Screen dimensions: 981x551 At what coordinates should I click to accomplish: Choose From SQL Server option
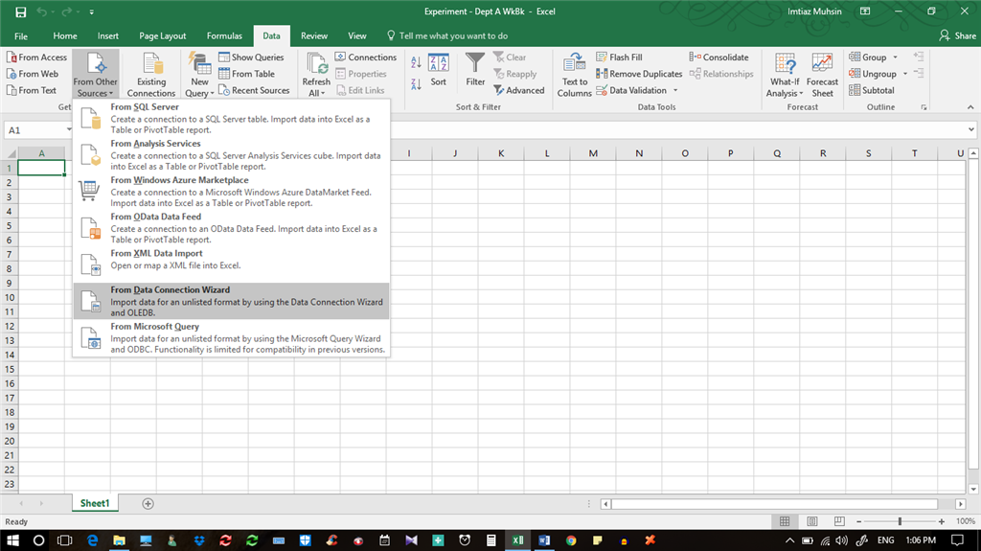[232, 118]
